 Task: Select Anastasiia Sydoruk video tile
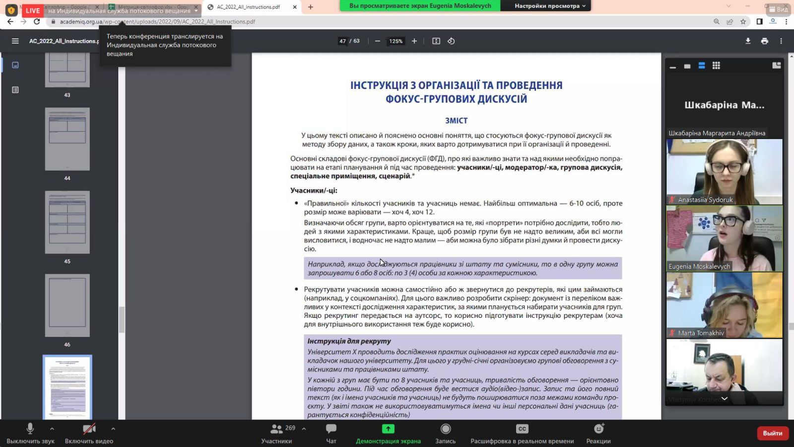(724, 172)
